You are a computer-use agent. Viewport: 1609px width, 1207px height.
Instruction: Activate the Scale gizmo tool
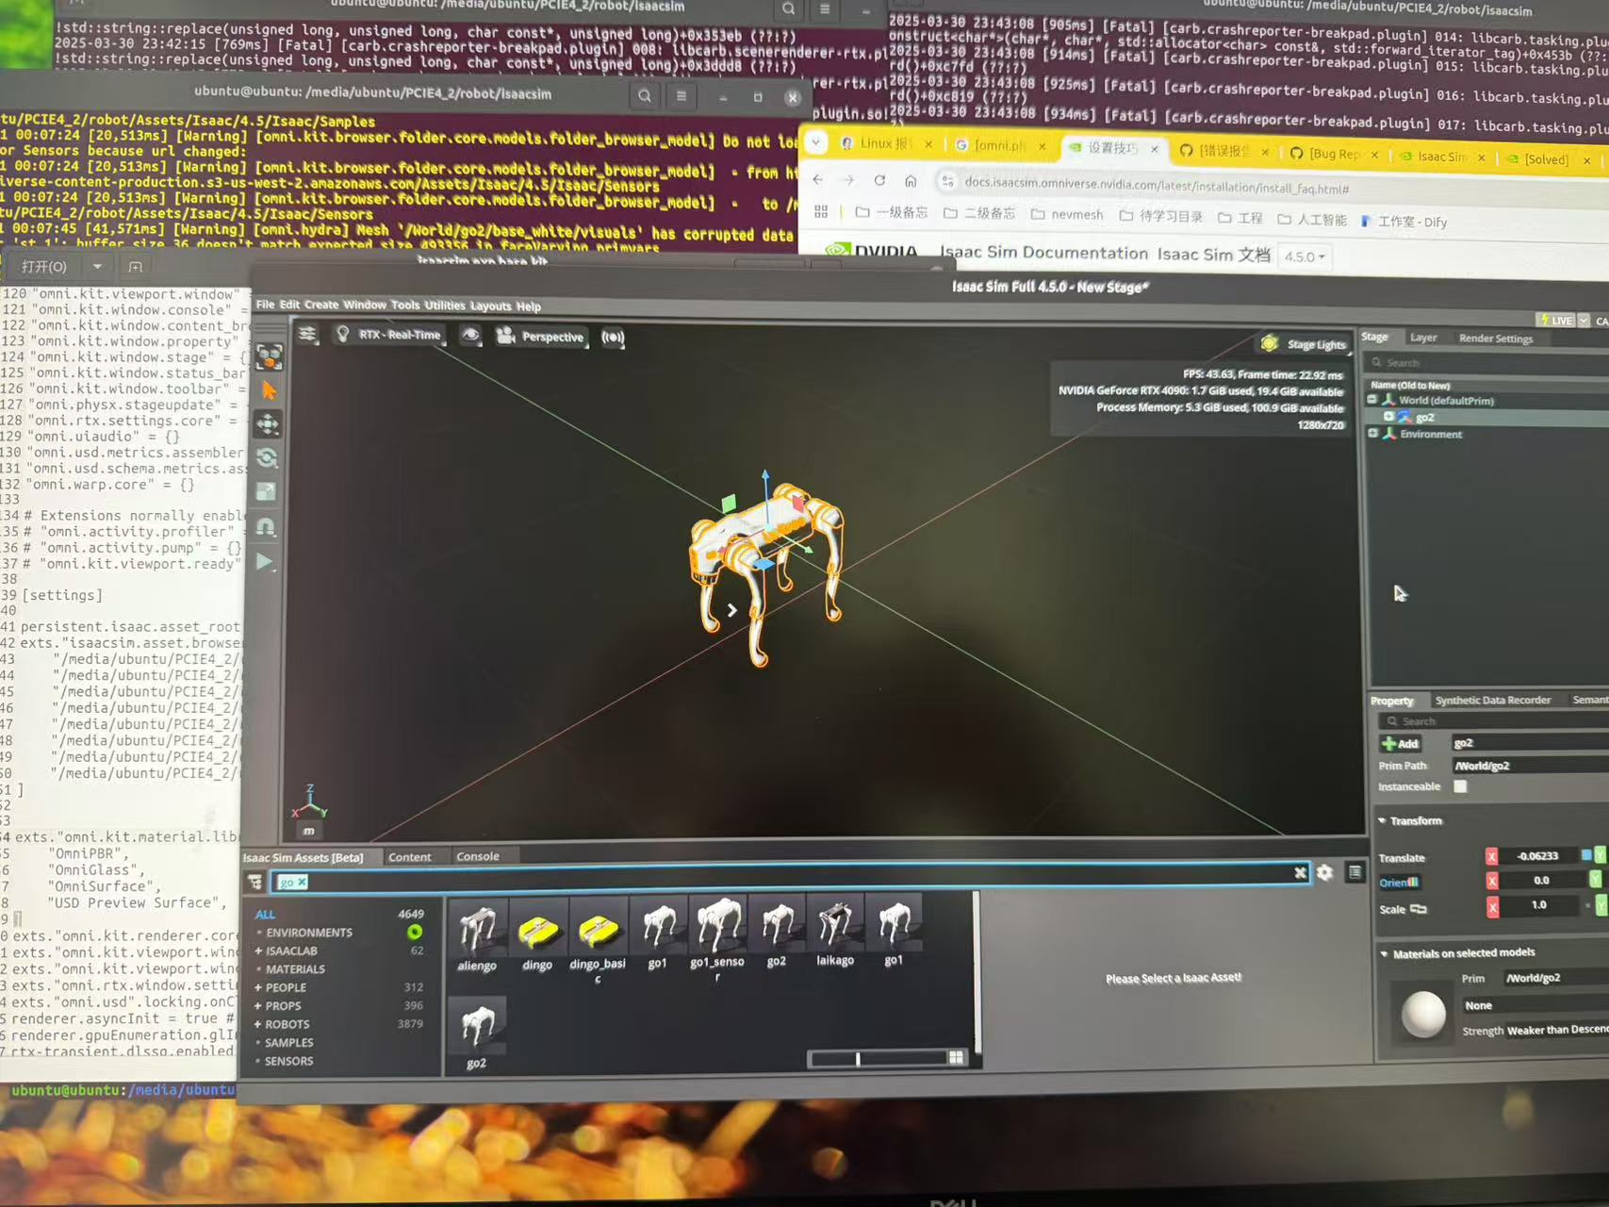tap(267, 491)
